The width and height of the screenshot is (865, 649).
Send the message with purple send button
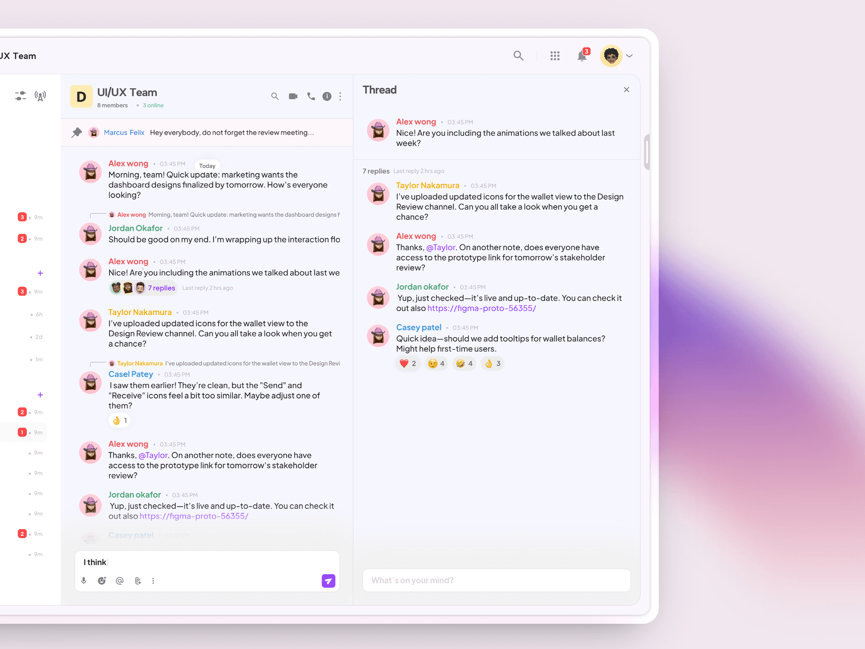click(x=328, y=581)
